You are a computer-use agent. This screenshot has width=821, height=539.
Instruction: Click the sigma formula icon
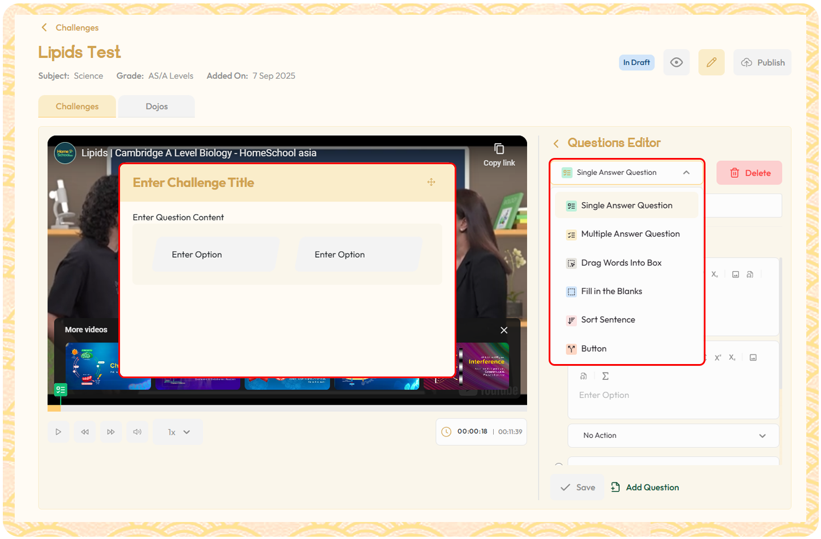pyautogui.click(x=605, y=376)
